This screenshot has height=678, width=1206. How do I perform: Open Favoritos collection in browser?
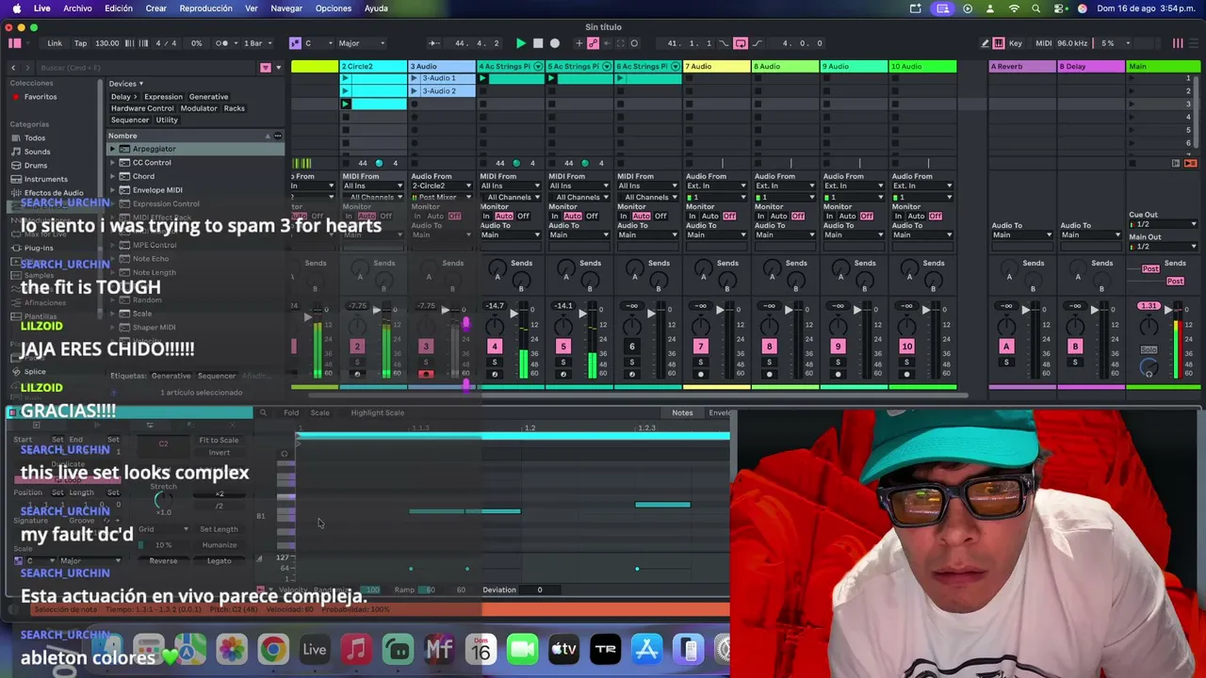point(40,97)
